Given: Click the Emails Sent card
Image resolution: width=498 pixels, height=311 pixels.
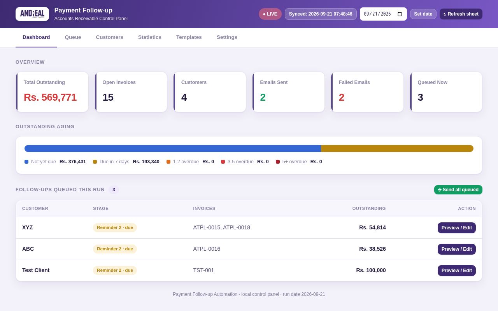Looking at the screenshot, I should (288, 92).
